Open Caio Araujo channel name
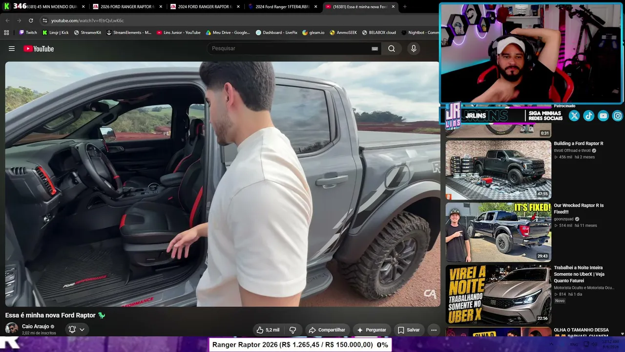The width and height of the screenshot is (625, 352). point(36,327)
